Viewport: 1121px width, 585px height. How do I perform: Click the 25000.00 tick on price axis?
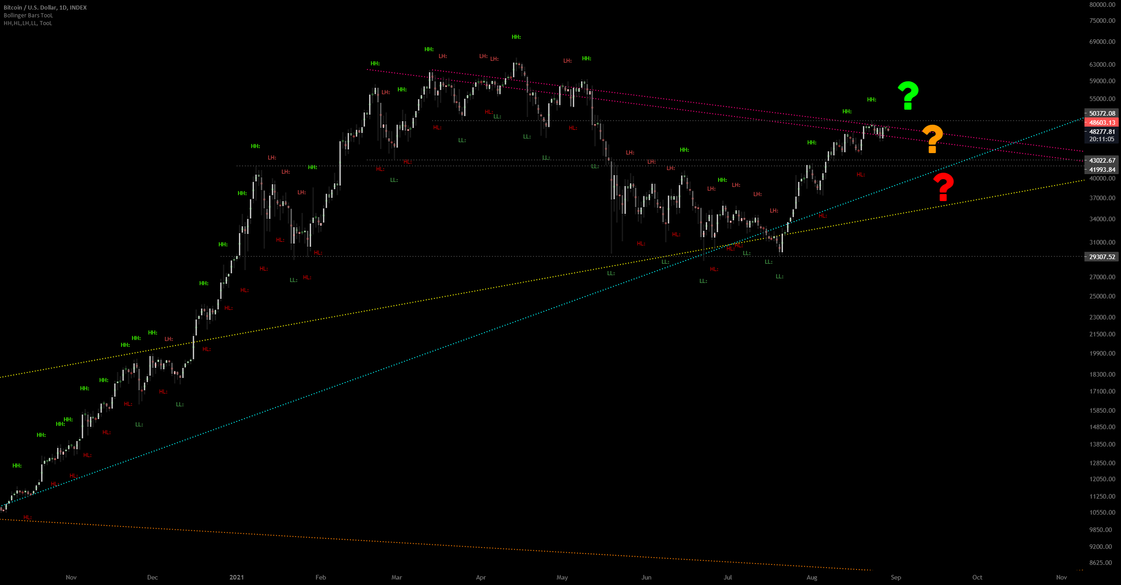tap(1102, 296)
